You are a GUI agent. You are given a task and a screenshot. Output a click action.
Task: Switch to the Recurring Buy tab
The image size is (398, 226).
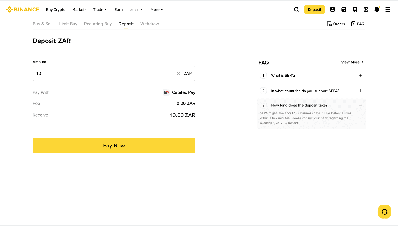pyautogui.click(x=98, y=24)
